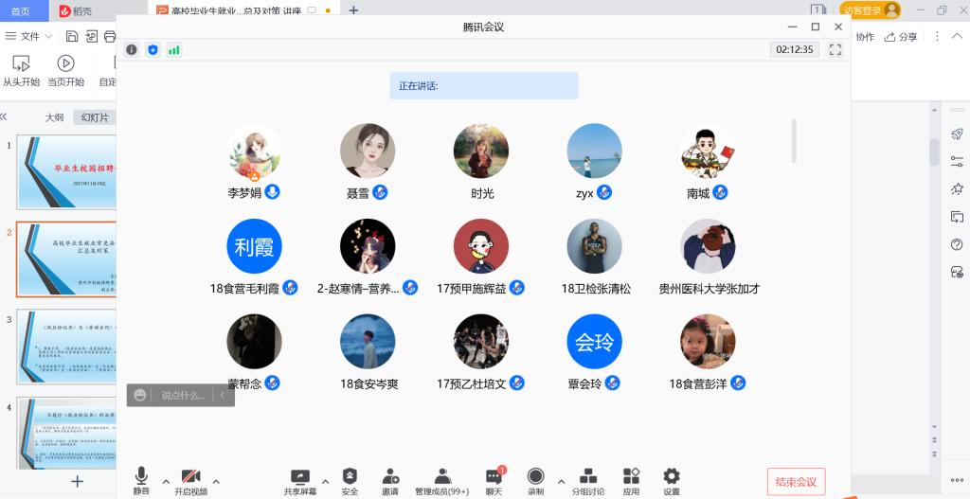
Task: Open the 安全 security menu
Action: pyautogui.click(x=350, y=482)
